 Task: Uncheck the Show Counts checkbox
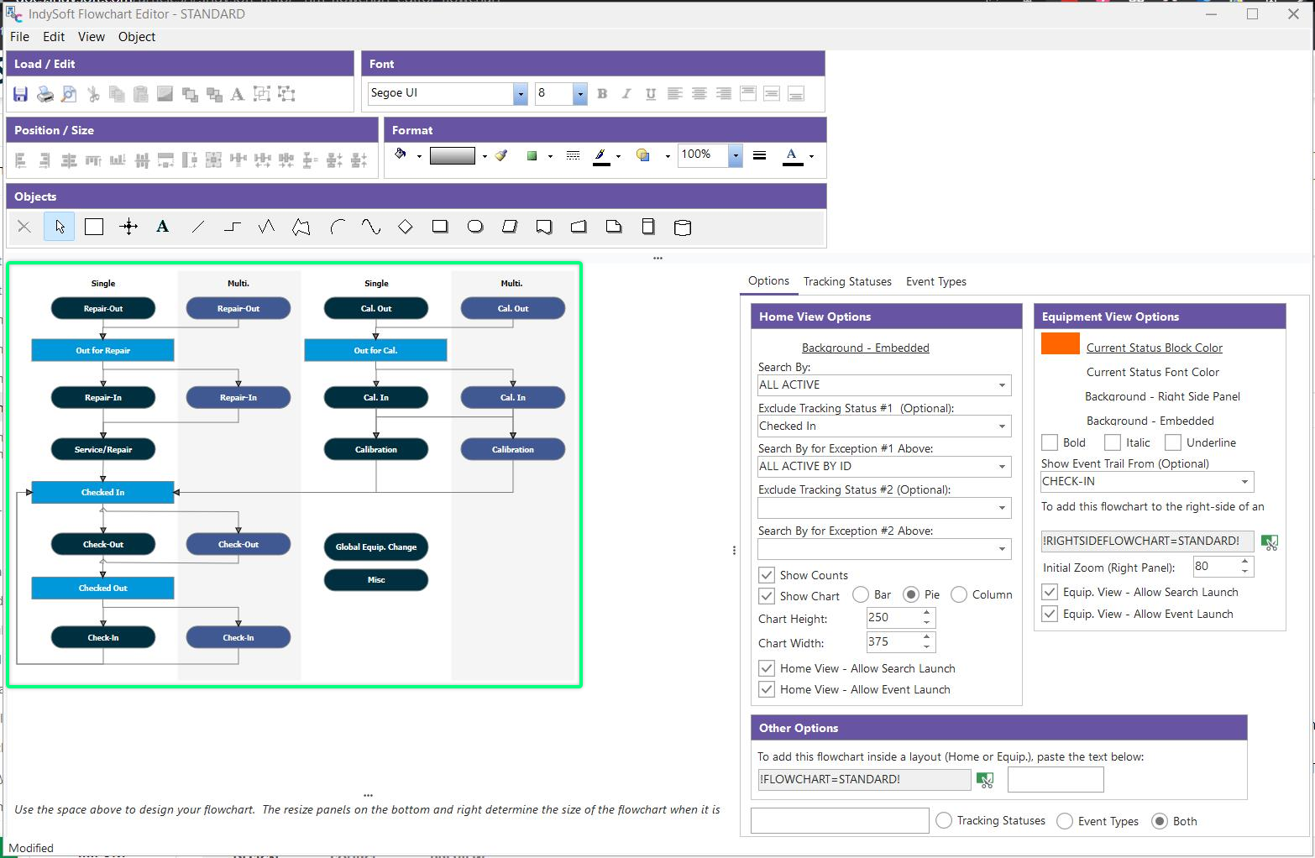click(766, 575)
